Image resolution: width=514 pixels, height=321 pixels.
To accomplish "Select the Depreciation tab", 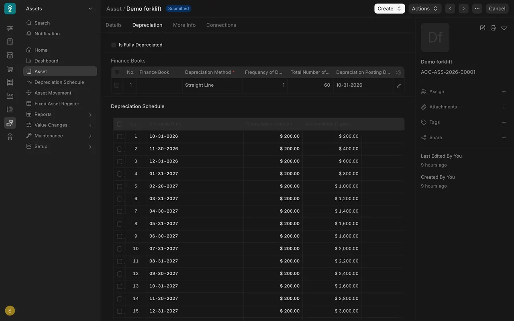I will coord(147,25).
